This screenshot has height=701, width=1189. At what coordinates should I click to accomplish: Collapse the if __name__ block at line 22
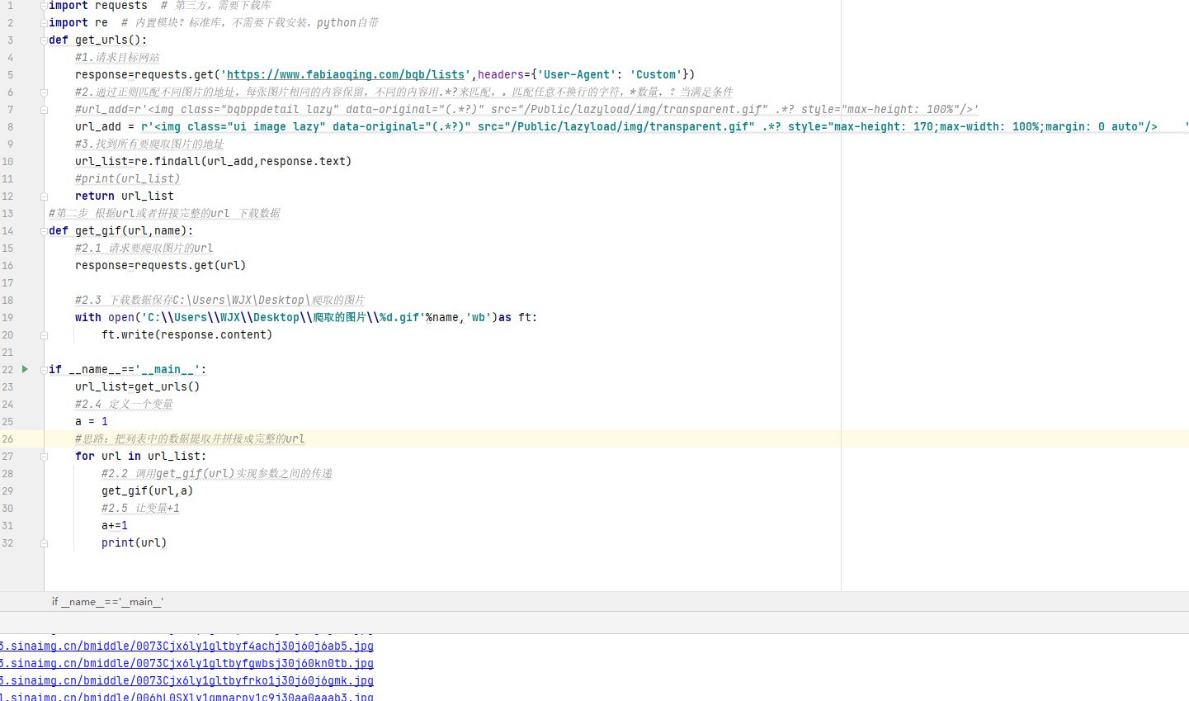coord(44,369)
